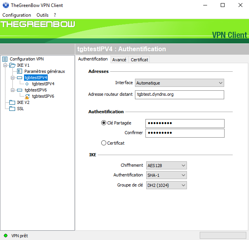Click the VPN prêt status text
Viewport: 249px width, 240px height.
[19, 236]
